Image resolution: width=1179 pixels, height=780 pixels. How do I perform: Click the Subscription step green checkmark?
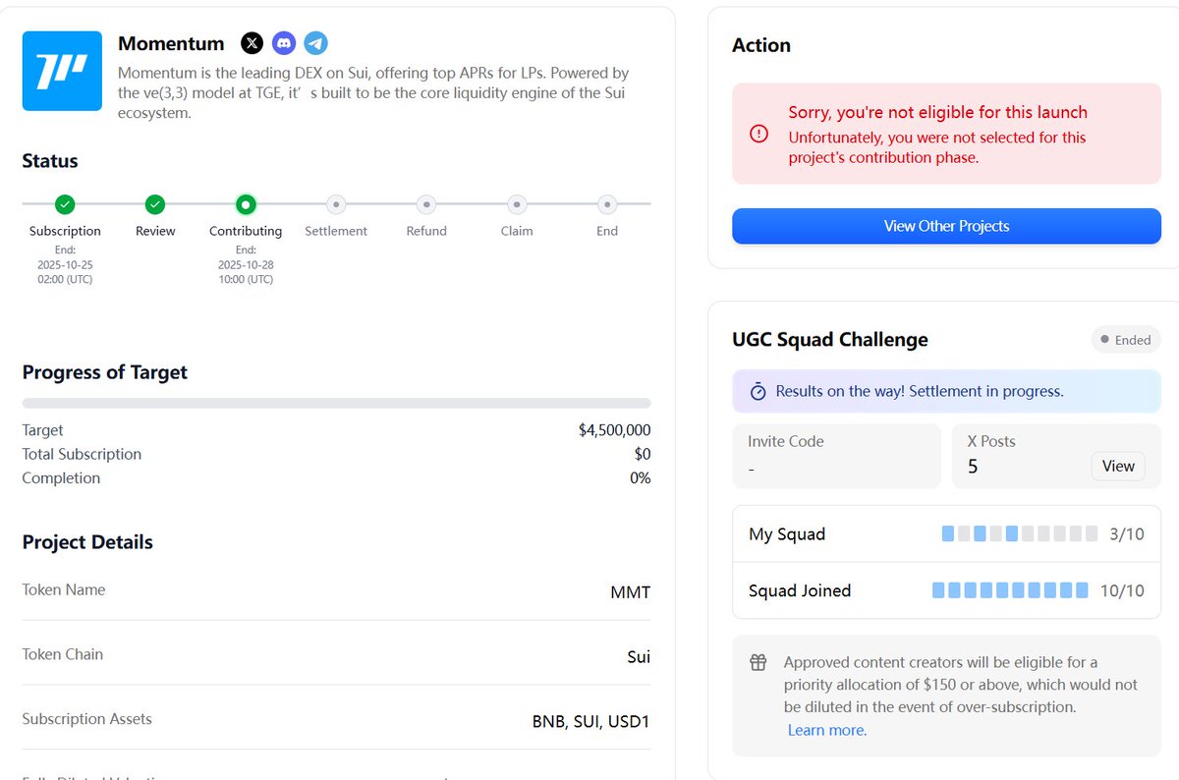65,204
